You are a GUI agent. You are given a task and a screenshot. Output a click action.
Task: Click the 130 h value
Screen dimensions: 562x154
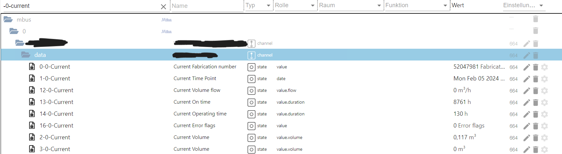(x=461, y=114)
